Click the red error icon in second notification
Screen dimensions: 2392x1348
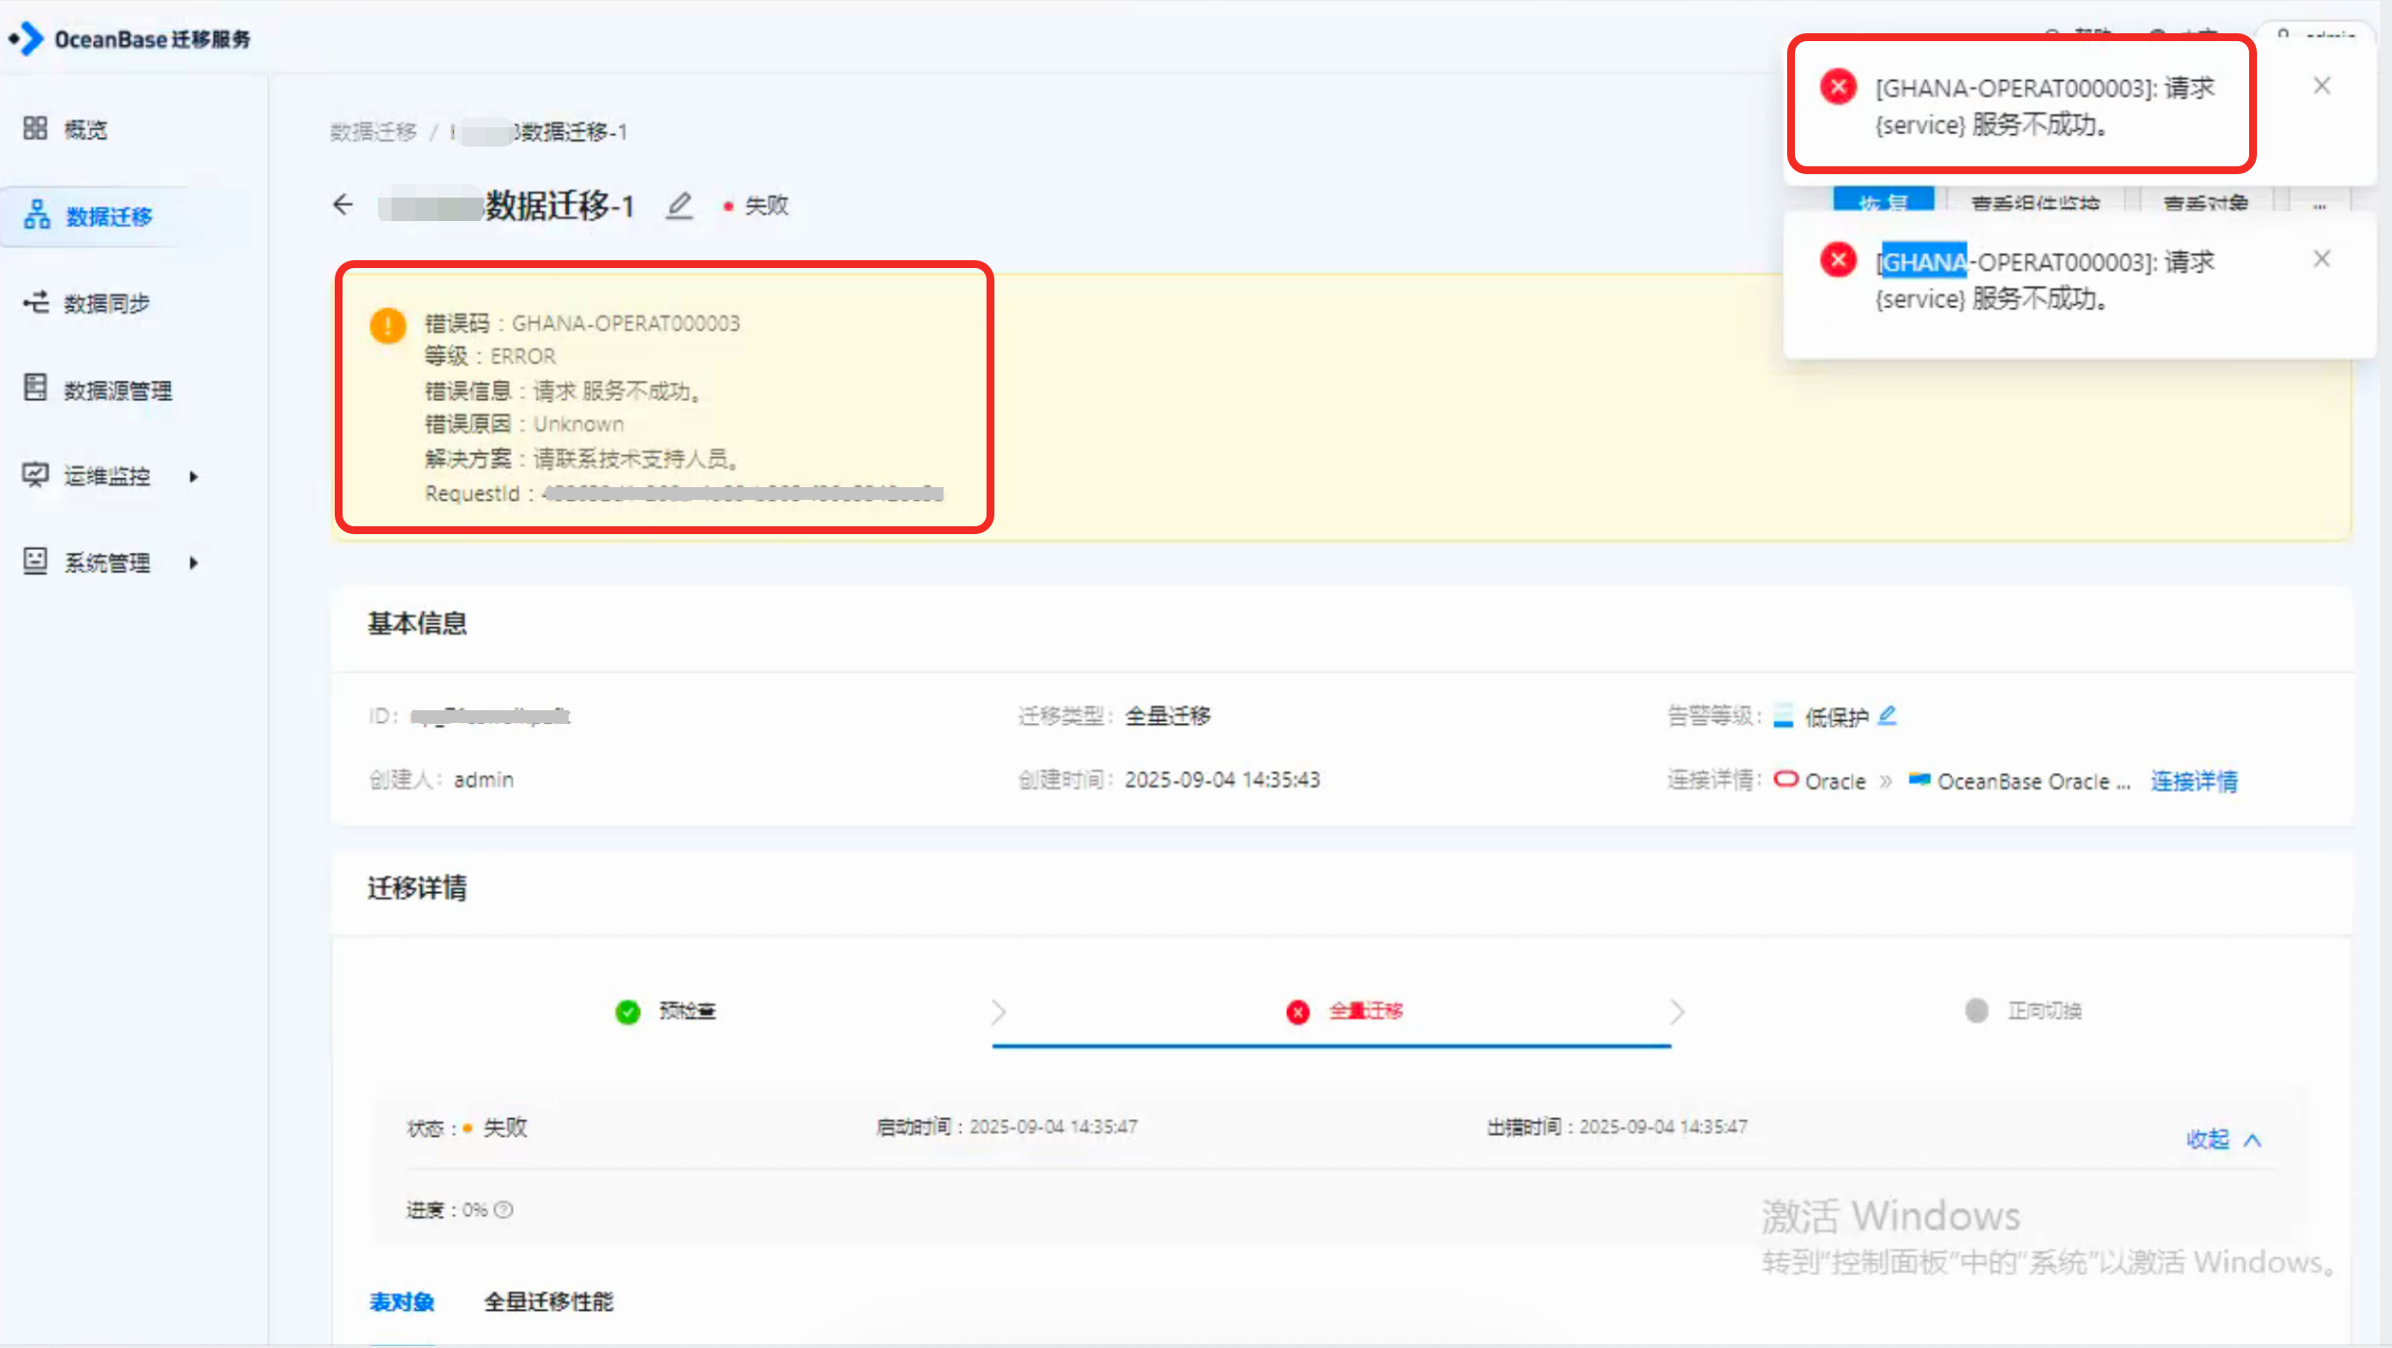click(1838, 260)
